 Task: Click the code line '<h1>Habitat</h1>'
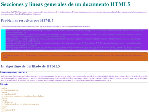(7, 102)
